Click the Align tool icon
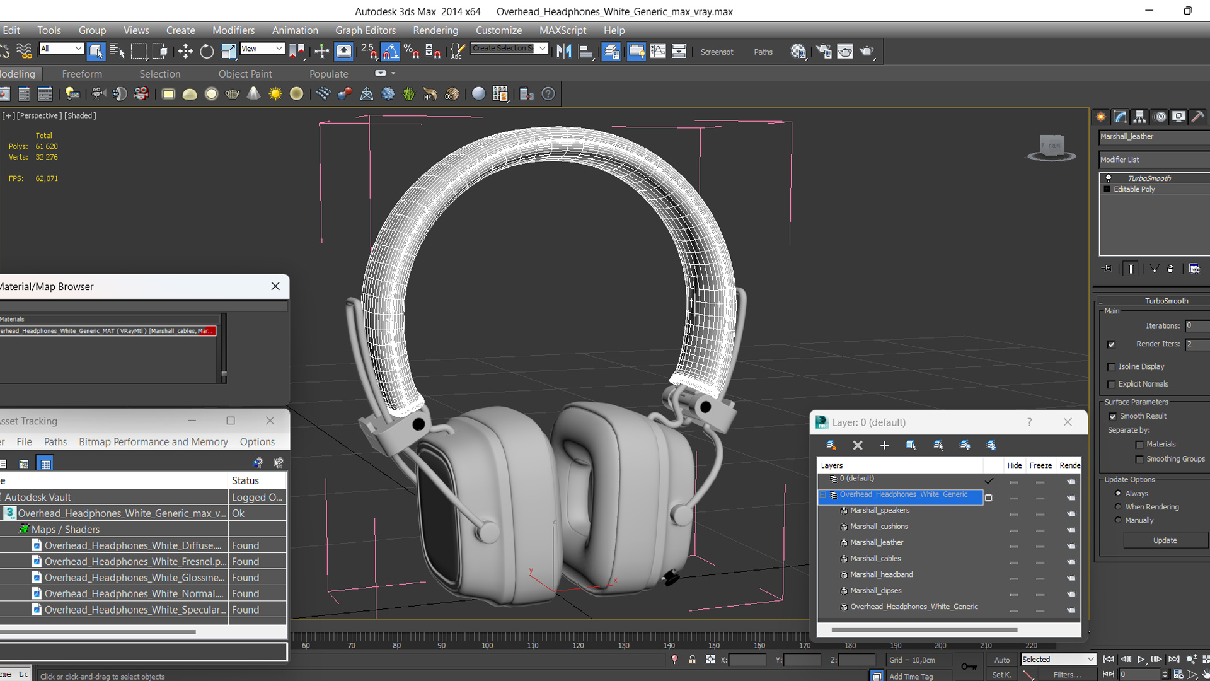Screen dimensions: 1210x681 (x=585, y=51)
